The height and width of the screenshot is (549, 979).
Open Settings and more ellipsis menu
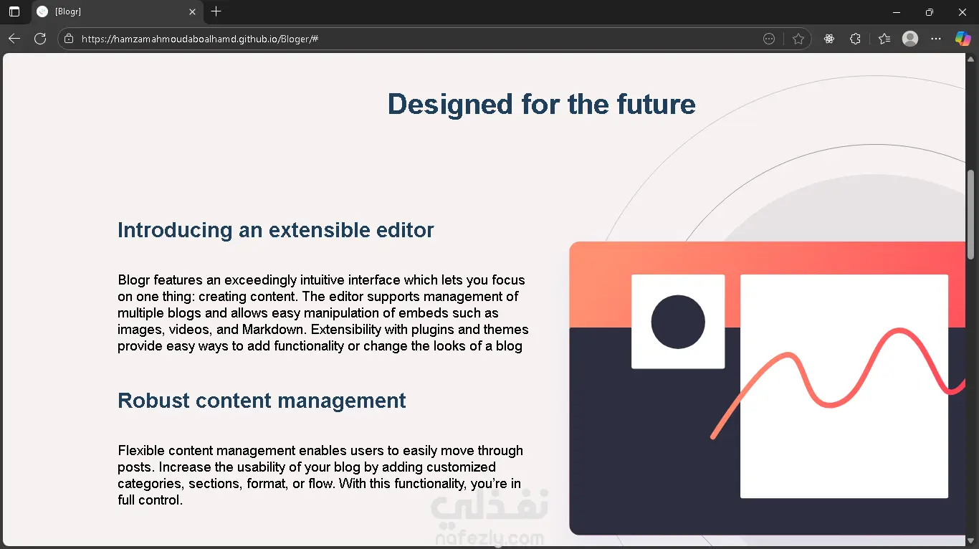pos(936,39)
